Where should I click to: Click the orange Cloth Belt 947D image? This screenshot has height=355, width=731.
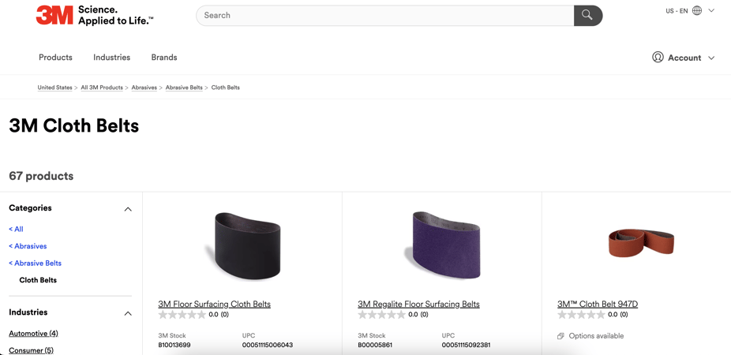pyautogui.click(x=642, y=243)
